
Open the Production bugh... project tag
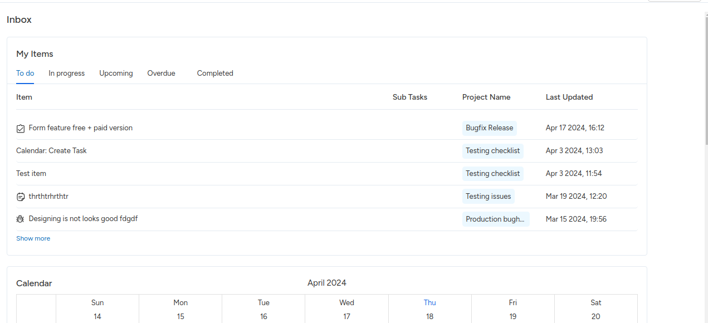click(x=495, y=219)
